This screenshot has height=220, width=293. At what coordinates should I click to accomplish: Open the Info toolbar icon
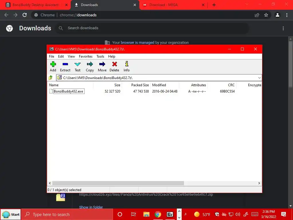tap(126, 66)
